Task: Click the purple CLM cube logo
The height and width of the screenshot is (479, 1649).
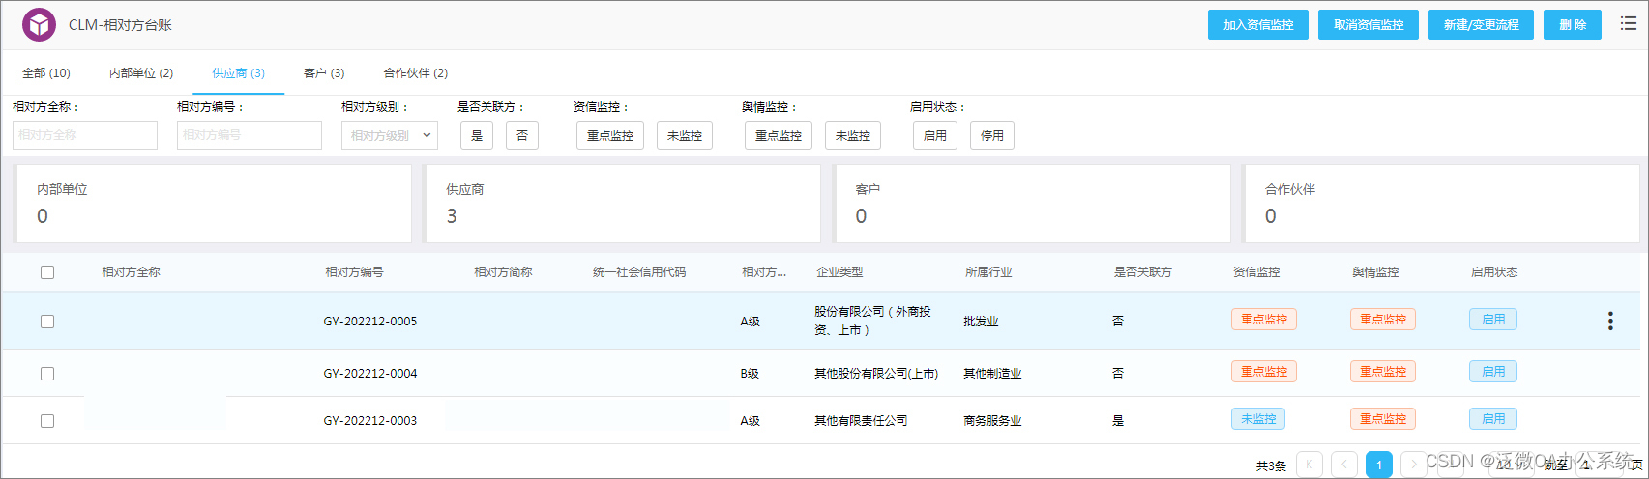Action: (40, 25)
